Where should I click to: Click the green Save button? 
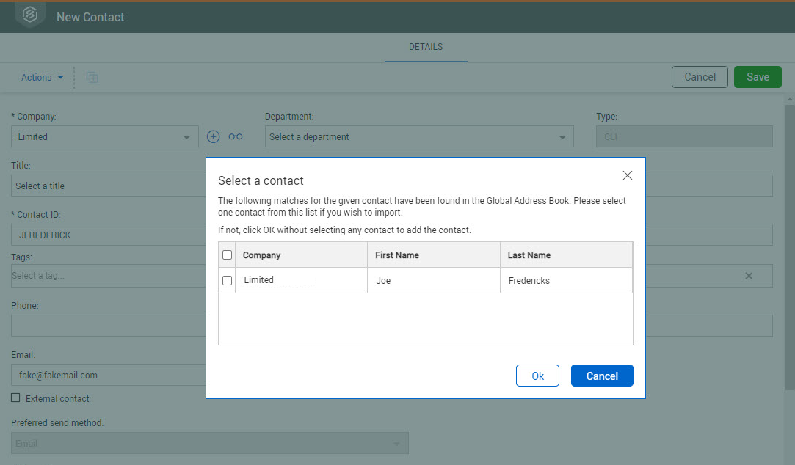click(758, 77)
